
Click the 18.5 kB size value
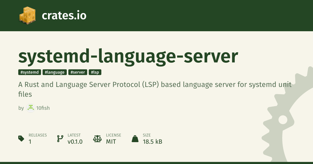point(152,142)
